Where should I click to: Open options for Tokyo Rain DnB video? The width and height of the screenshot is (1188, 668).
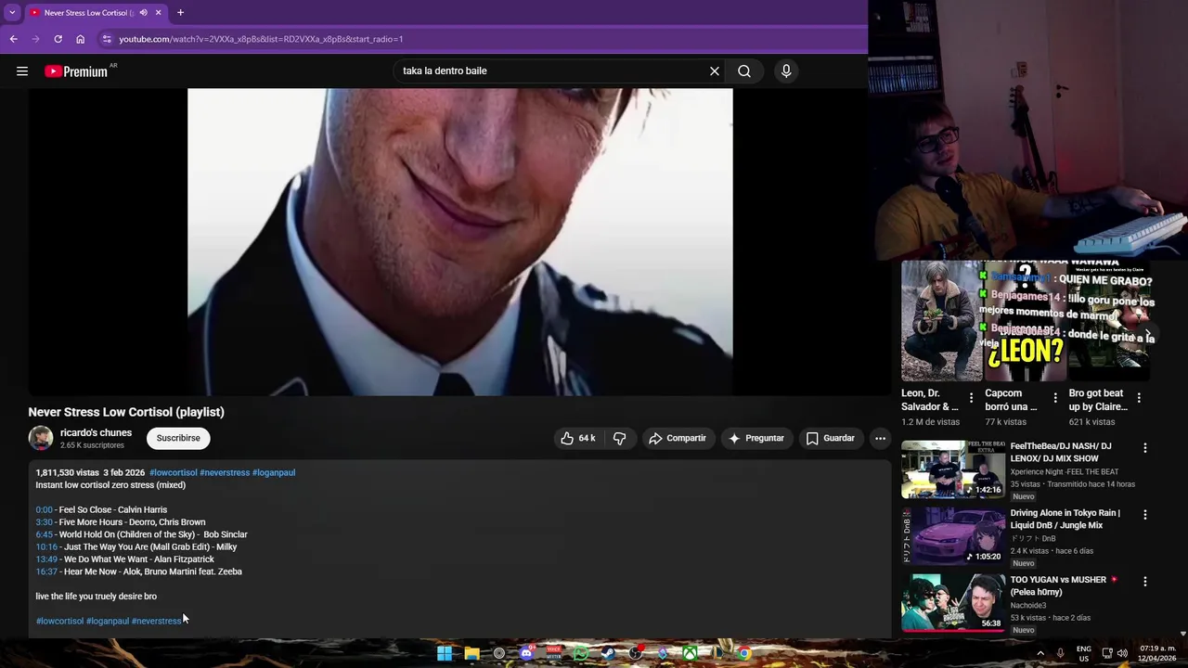(1144, 515)
